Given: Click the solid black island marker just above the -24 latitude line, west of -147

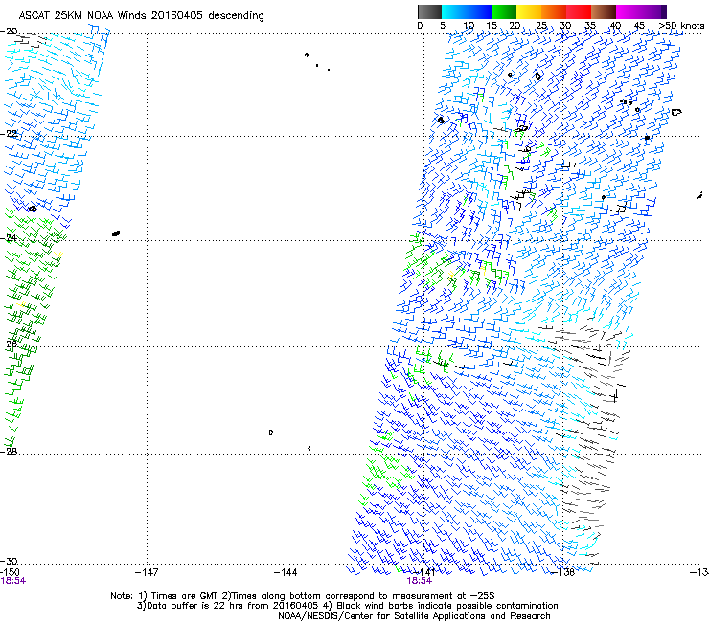Looking at the screenshot, I should pos(116,233).
